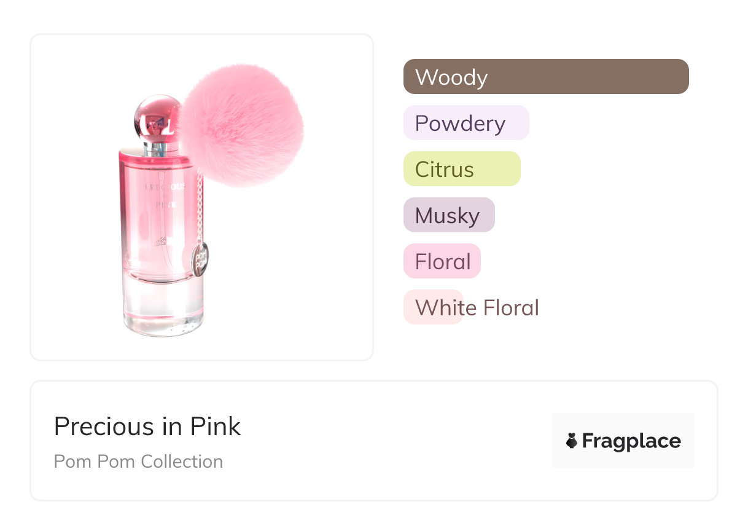
Task: Select the Woody accord bar
Action: pos(545,77)
